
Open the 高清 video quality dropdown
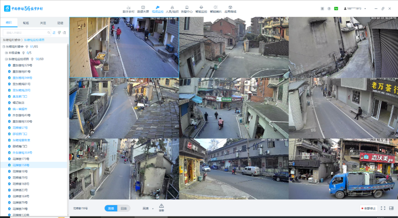pos(148,208)
